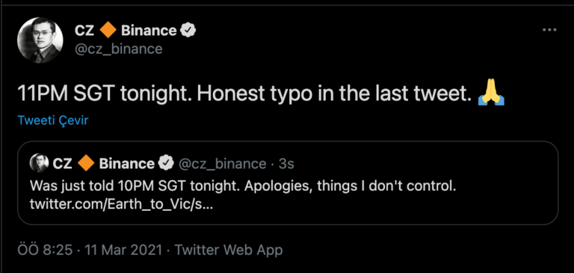Click CZ Binance name in quoted tweet
574x273 pixels.
pyautogui.click(x=103, y=164)
